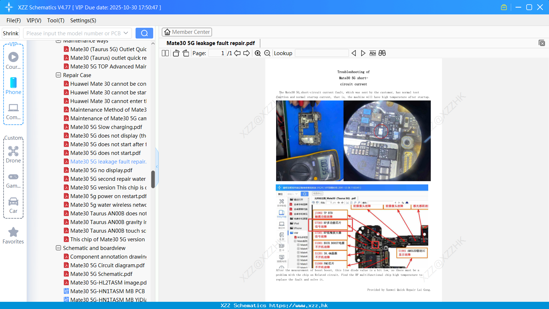Image resolution: width=549 pixels, height=309 pixels.
Task: Open Huawei Mate 30 cannot enter file
Action: click(105, 101)
